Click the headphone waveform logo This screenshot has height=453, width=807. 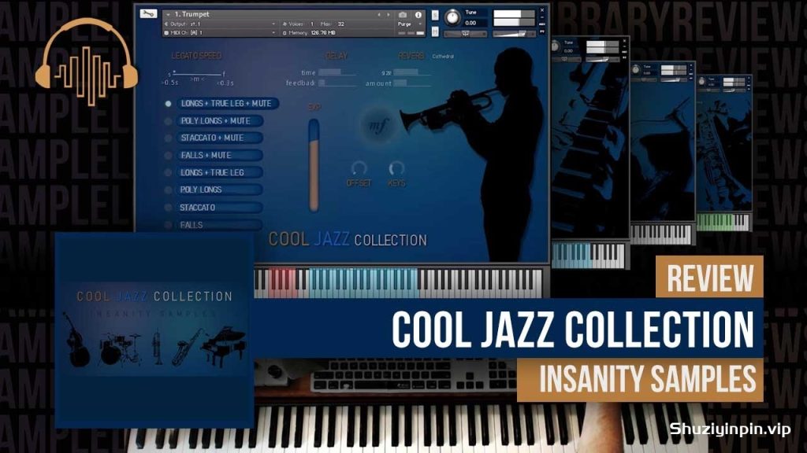87,61
